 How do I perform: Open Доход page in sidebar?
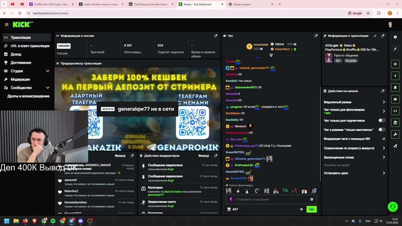27,54
